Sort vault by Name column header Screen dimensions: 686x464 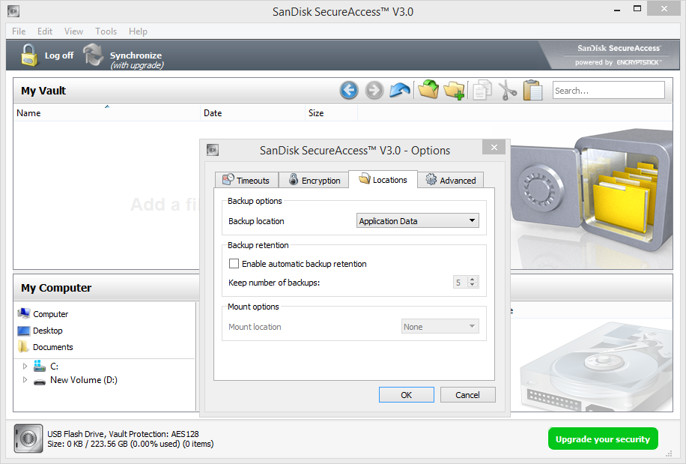point(107,112)
